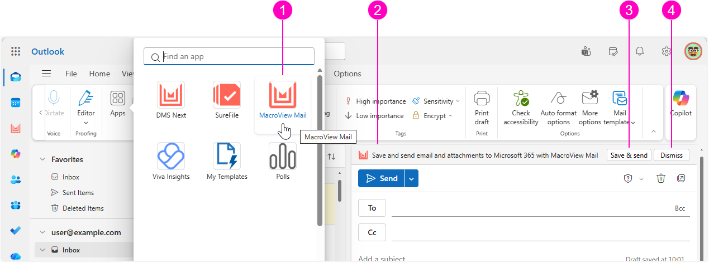Pop out the compose window
Viewport: 709px width, 263px height.
click(682, 178)
